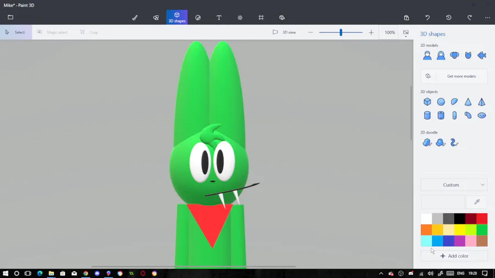Pick the black color swatch

[460, 219]
